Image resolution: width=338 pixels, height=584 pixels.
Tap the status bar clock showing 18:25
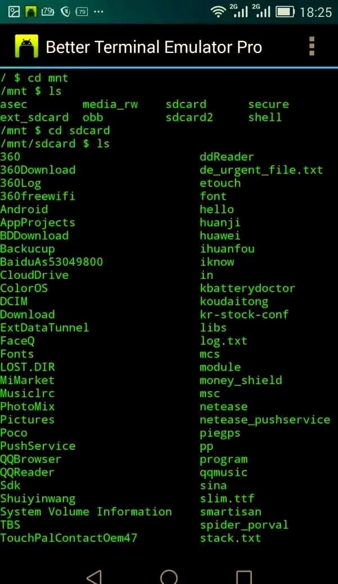pyautogui.click(x=315, y=12)
